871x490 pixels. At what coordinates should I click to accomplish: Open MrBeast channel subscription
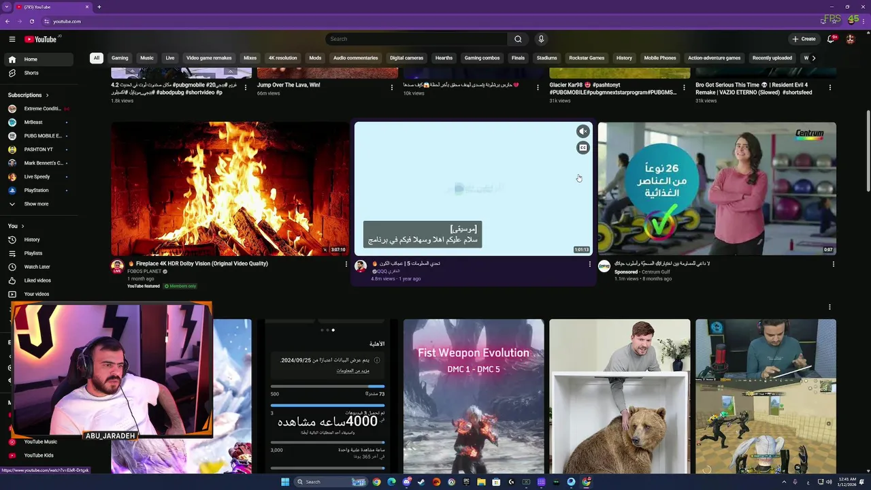click(x=38, y=122)
